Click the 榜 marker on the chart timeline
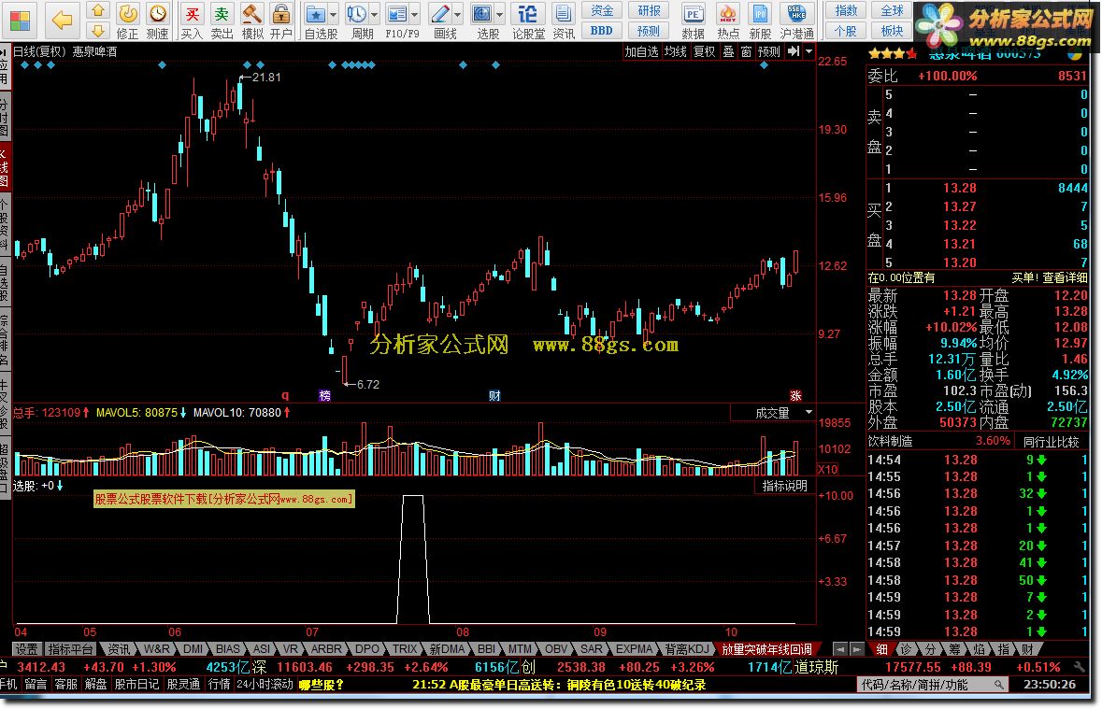Screen dimensions: 1102x709 tap(324, 396)
